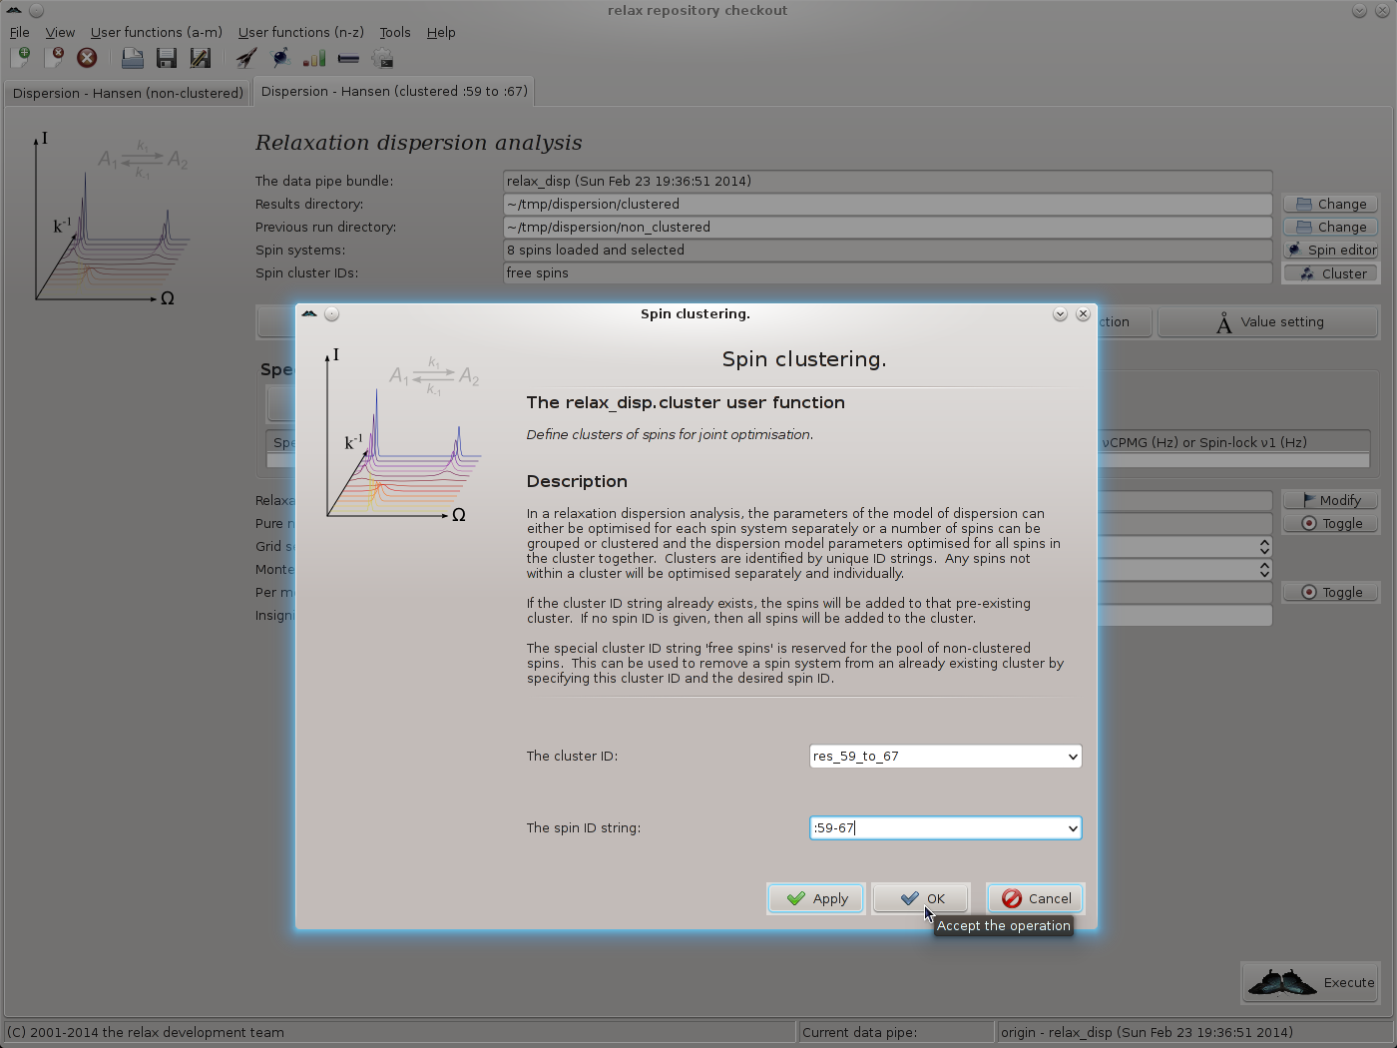
Task: Switch to Dispersion - Hansen (non-clustered) tab
Action: click(x=128, y=93)
